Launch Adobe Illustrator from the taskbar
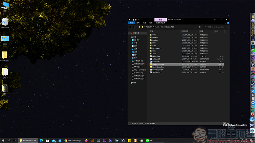 [92, 140]
